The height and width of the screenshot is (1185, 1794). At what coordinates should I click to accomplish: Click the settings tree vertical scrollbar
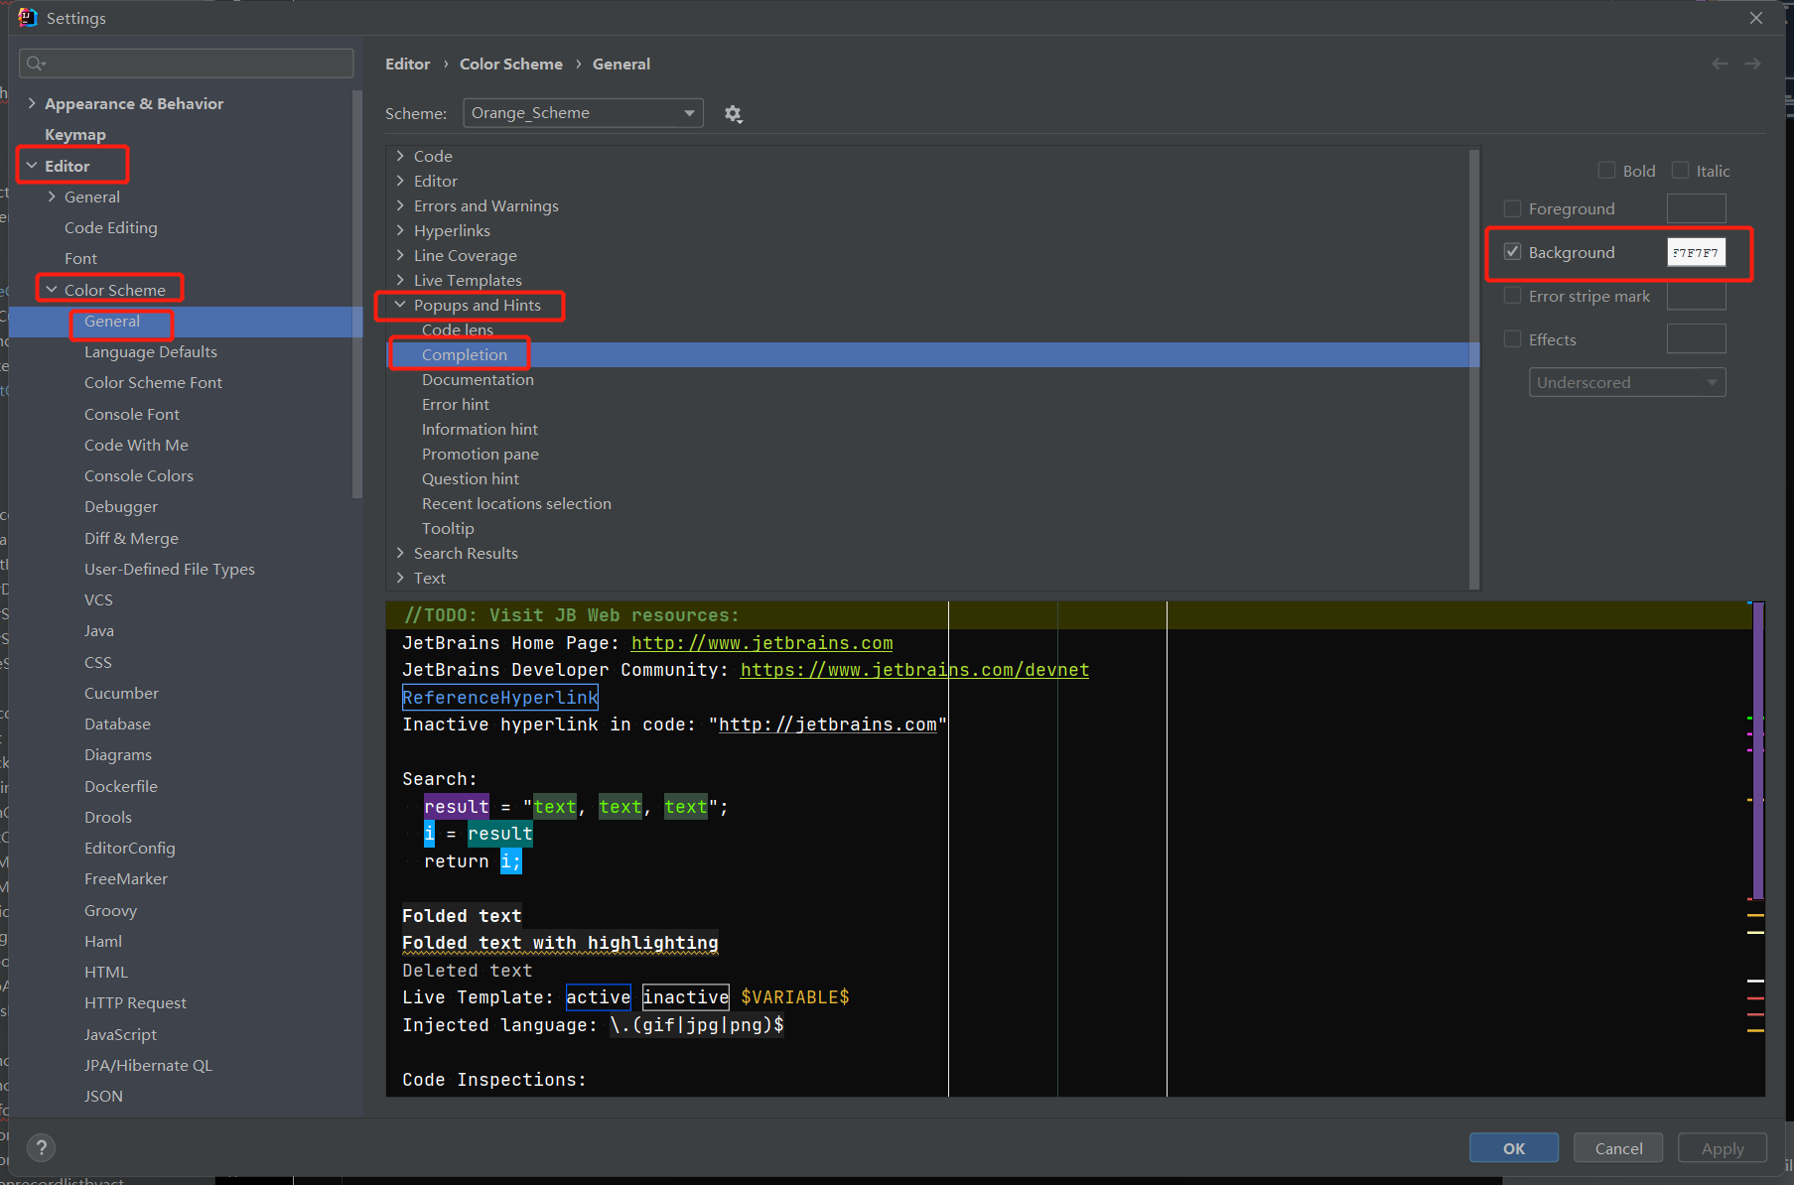point(357,295)
